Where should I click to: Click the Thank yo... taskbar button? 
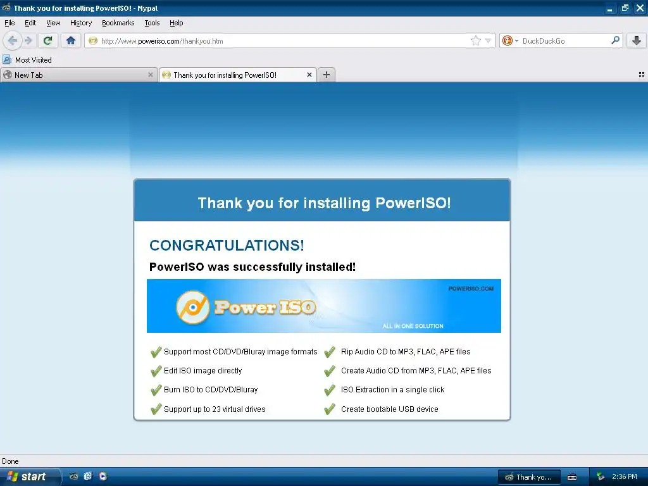530,477
